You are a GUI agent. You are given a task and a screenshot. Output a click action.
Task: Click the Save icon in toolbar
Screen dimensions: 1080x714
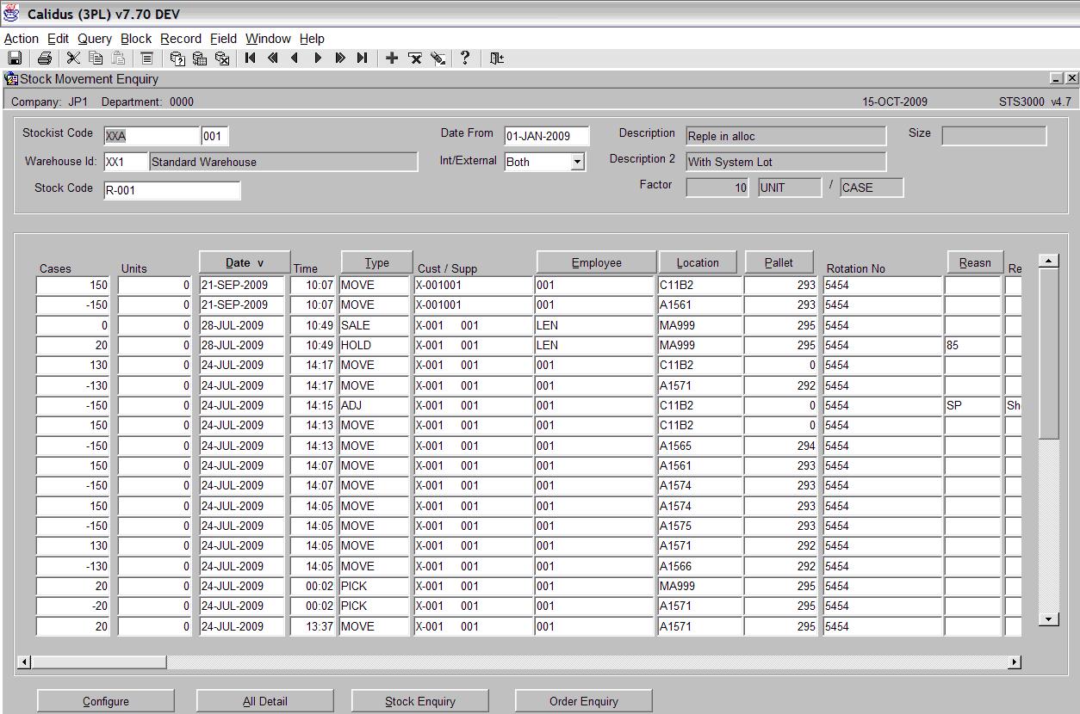pos(15,58)
